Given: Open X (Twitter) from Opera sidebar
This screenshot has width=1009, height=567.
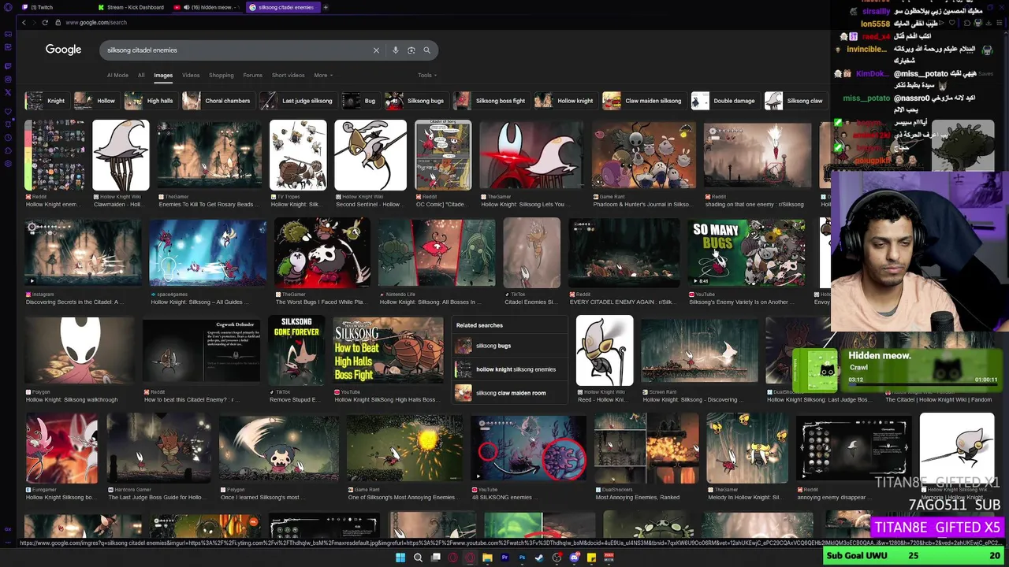Looking at the screenshot, I should point(8,92).
